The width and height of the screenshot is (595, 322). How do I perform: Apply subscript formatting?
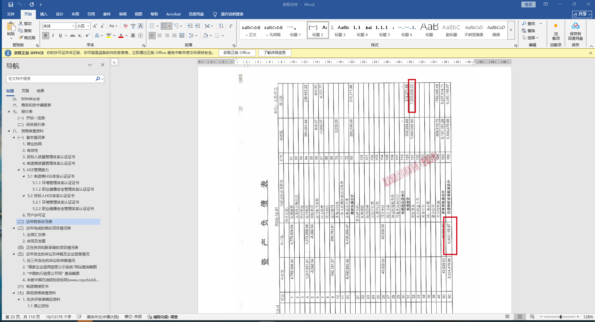point(80,36)
